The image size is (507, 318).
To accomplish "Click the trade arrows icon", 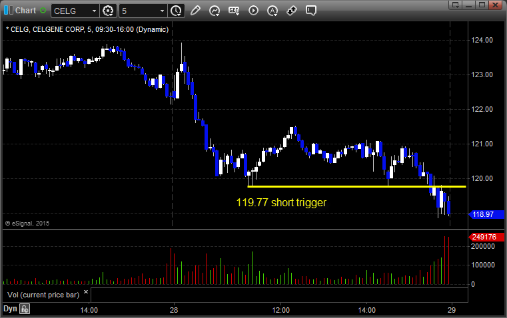I will [292, 11].
